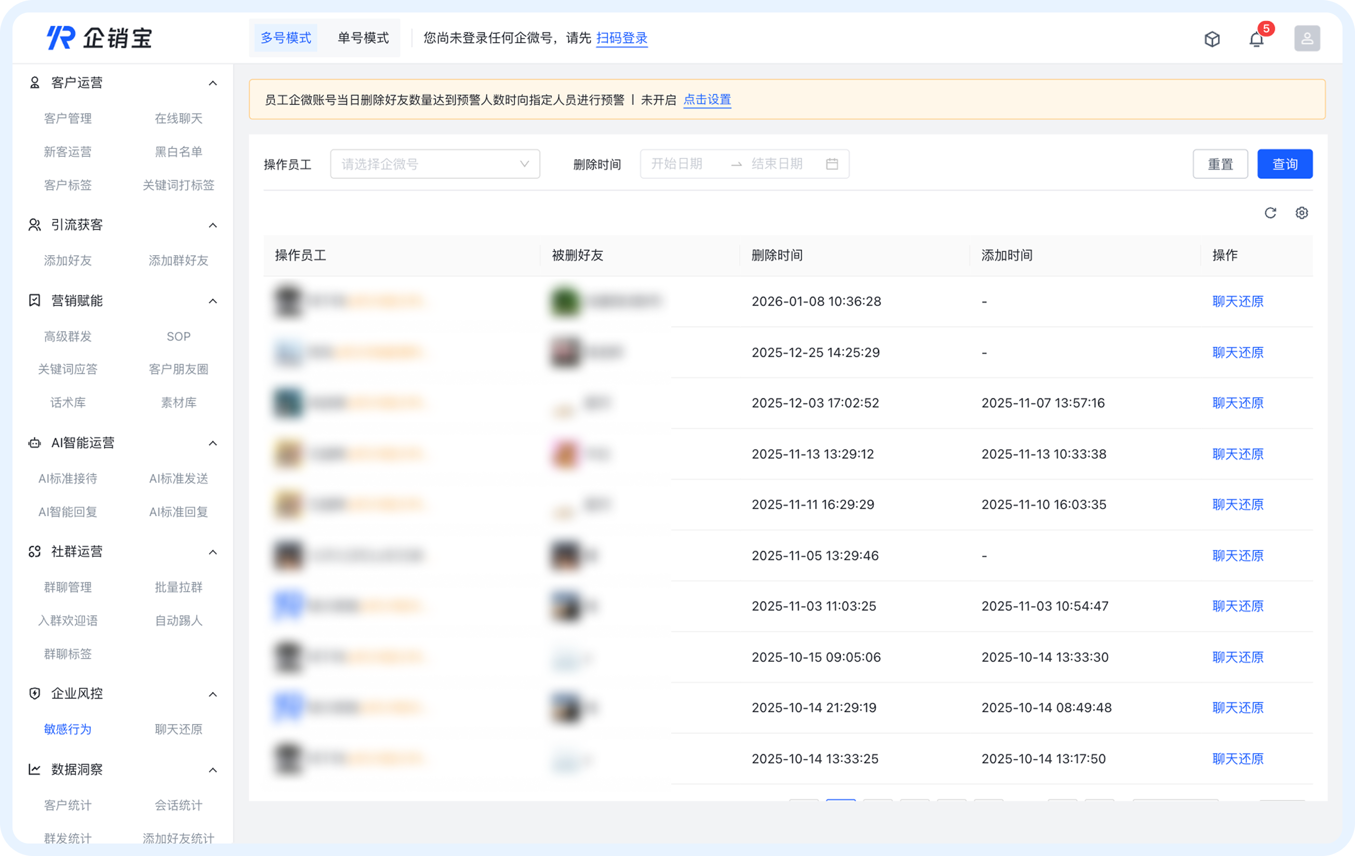Viewport: 1355px width, 856px height.
Task: Select 聊天还原 in the sidebar menu
Action: (178, 729)
